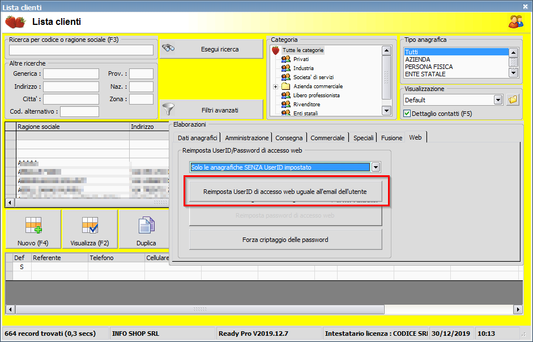Click the clients grid left scroll arrow
This screenshot has height=342, width=533.
pos(10,202)
